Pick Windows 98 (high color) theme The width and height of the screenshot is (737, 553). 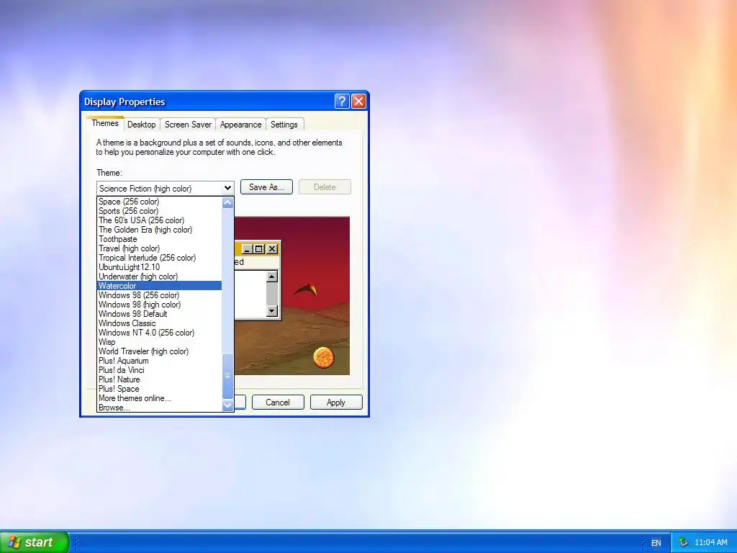159,305
